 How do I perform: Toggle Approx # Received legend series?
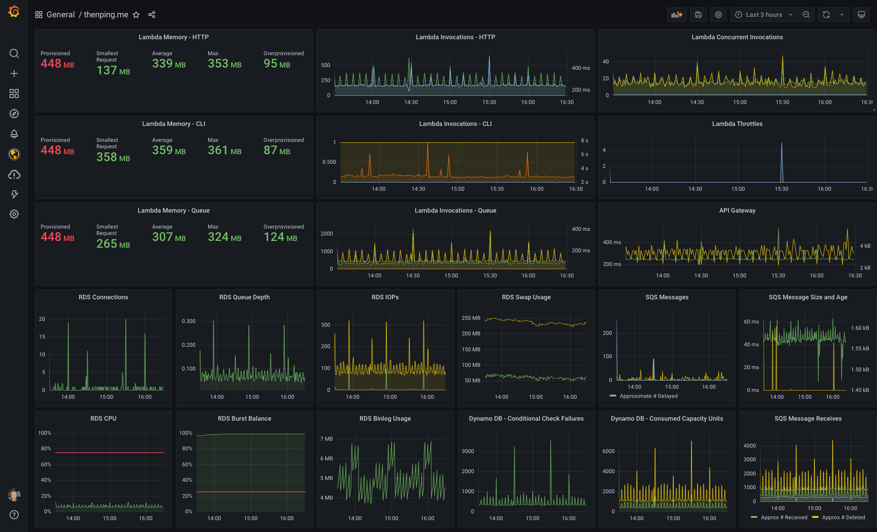pos(783,517)
